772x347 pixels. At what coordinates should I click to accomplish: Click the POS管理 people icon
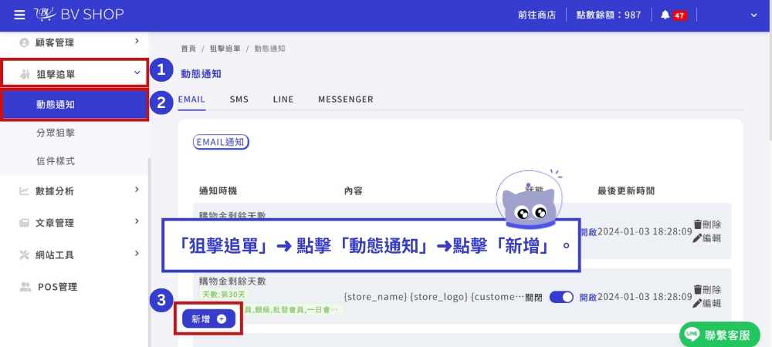[25, 287]
